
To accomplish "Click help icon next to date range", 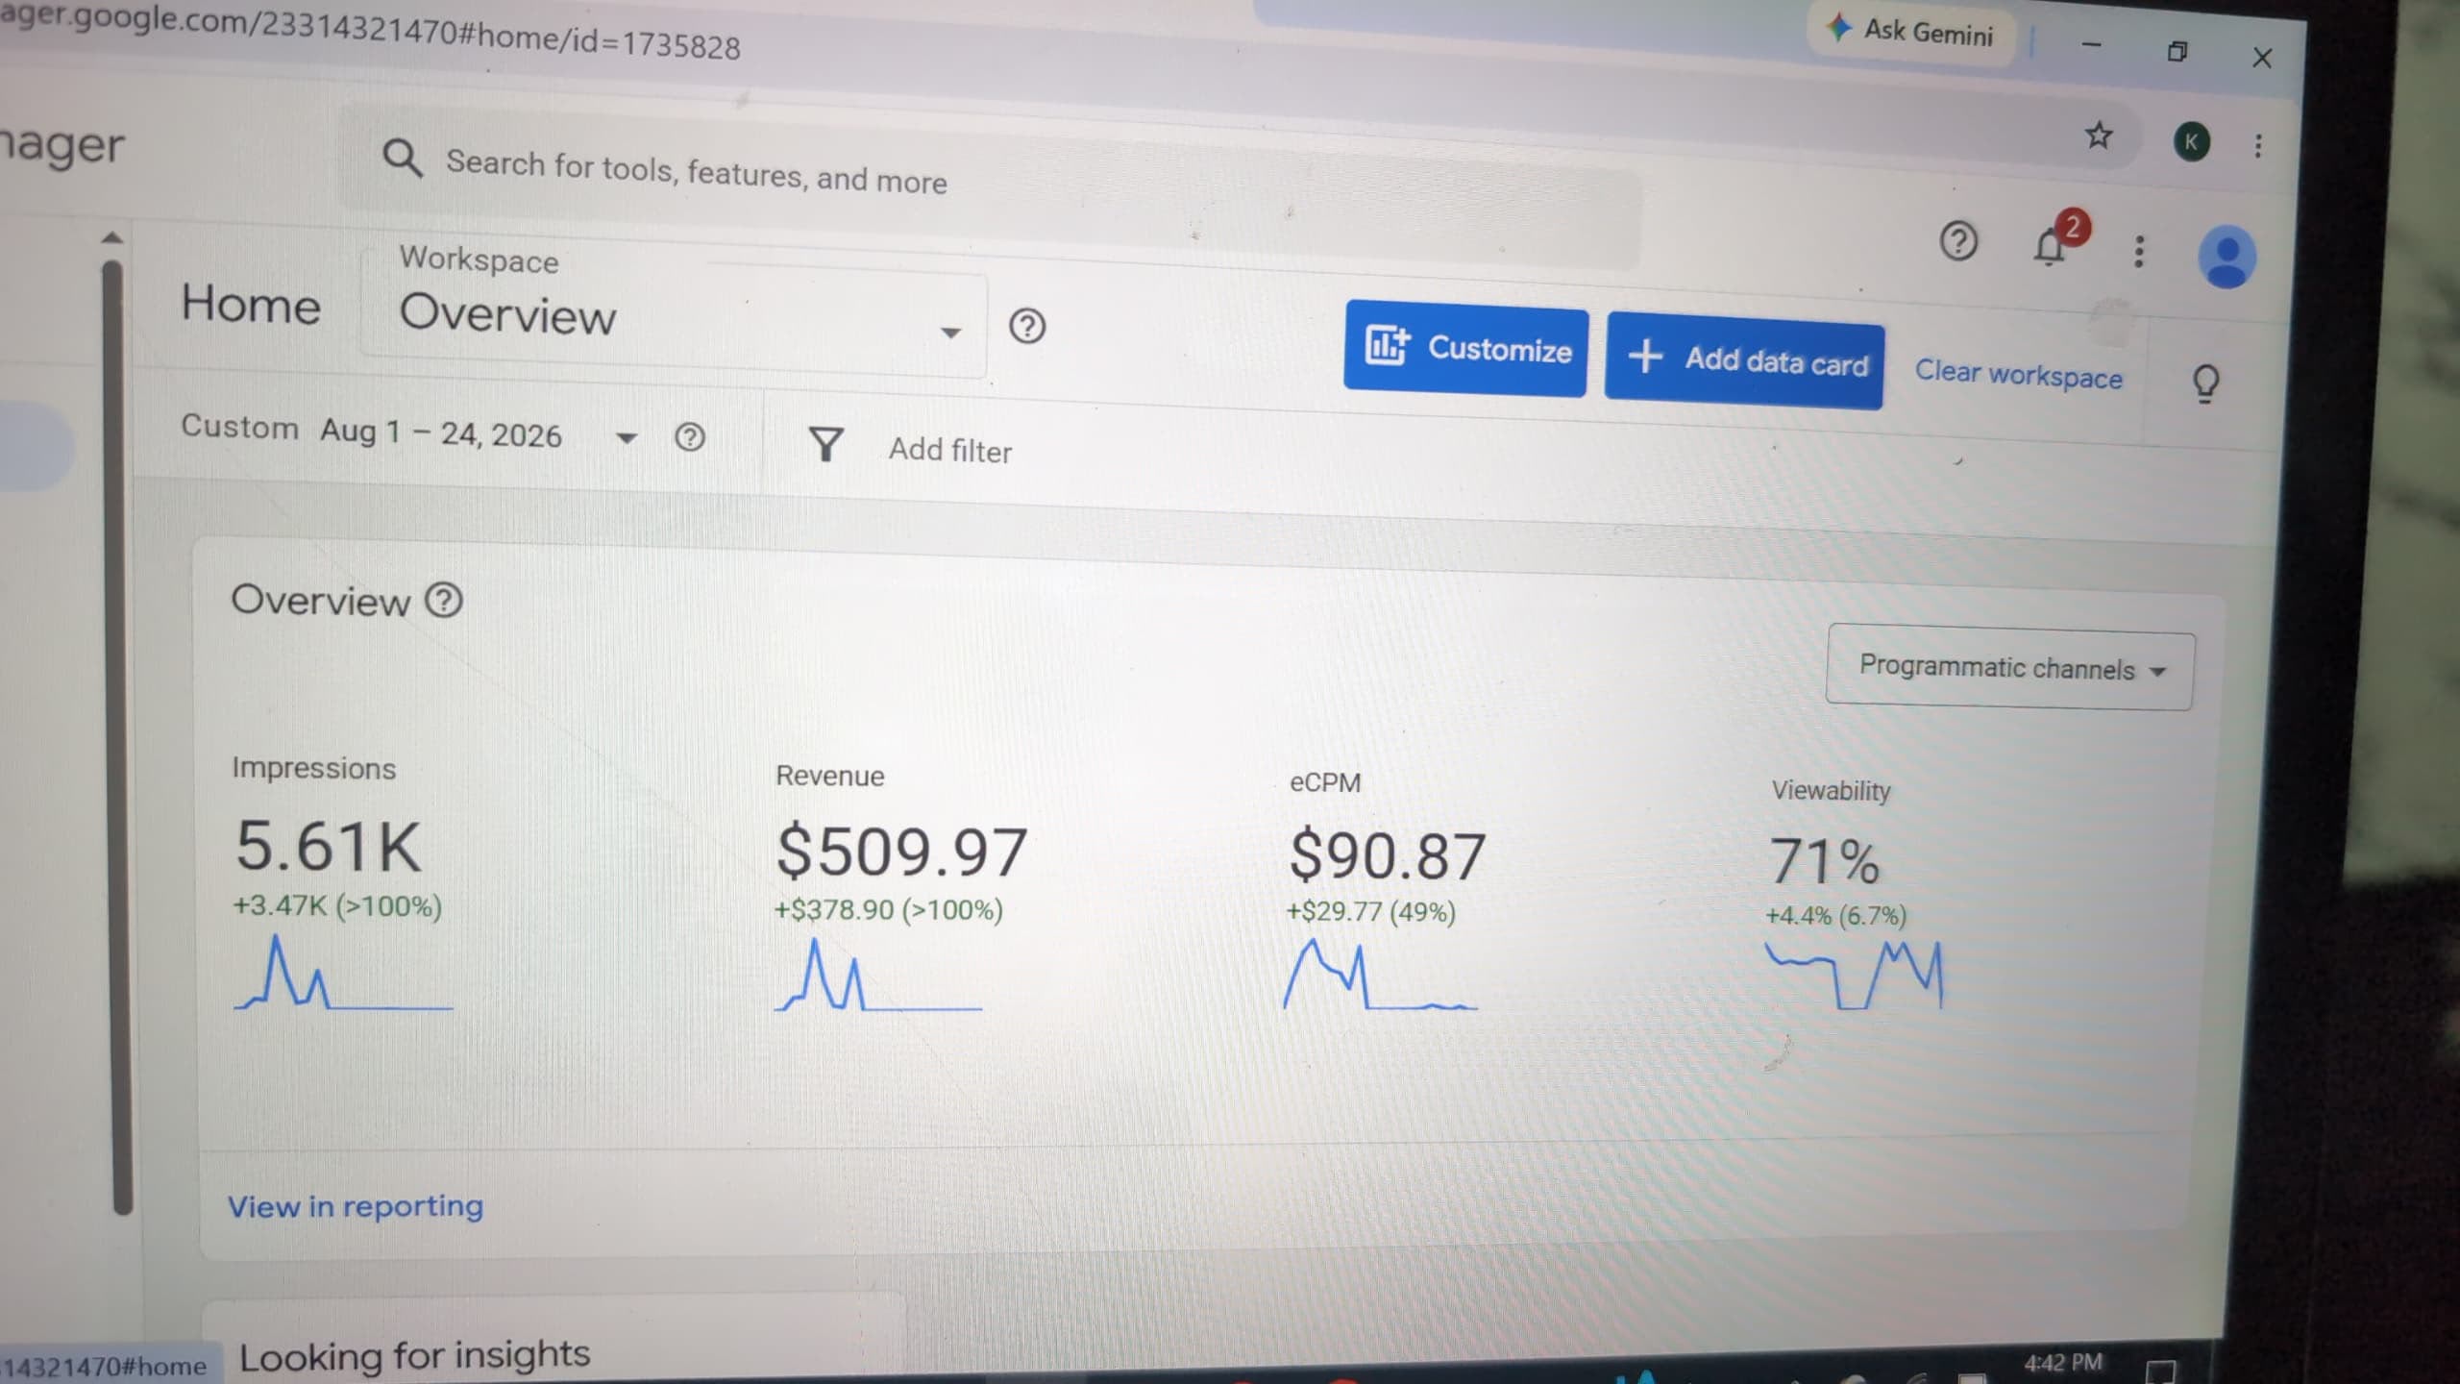I will [x=689, y=437].
